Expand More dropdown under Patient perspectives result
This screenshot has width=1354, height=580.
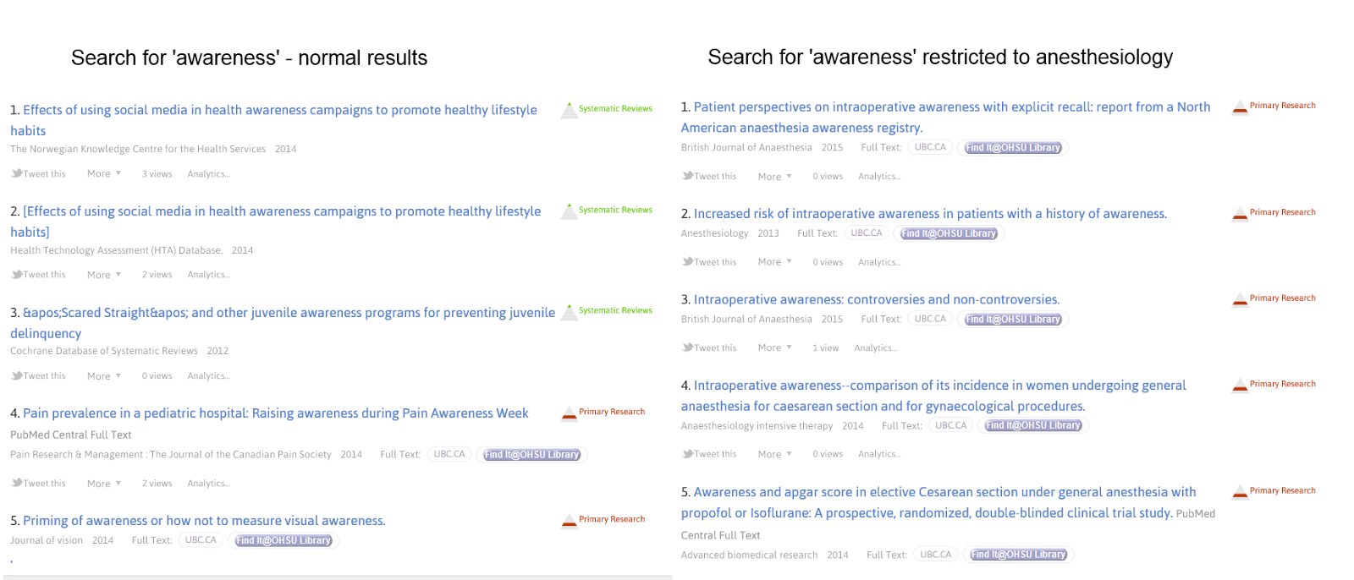(774, 177)
